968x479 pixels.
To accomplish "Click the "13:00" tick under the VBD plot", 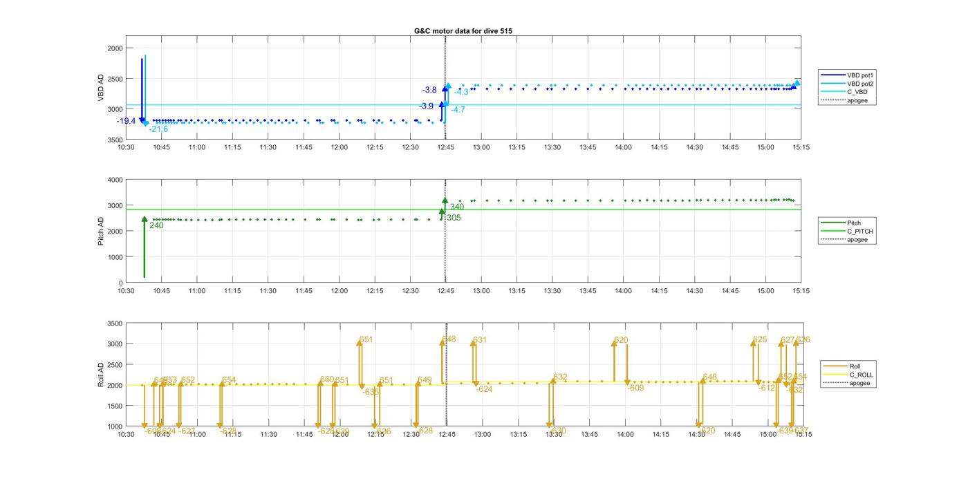I will click(x=481, y=147).
